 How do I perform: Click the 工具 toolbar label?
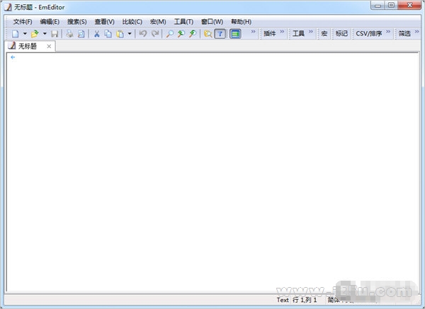coord(298,33)
